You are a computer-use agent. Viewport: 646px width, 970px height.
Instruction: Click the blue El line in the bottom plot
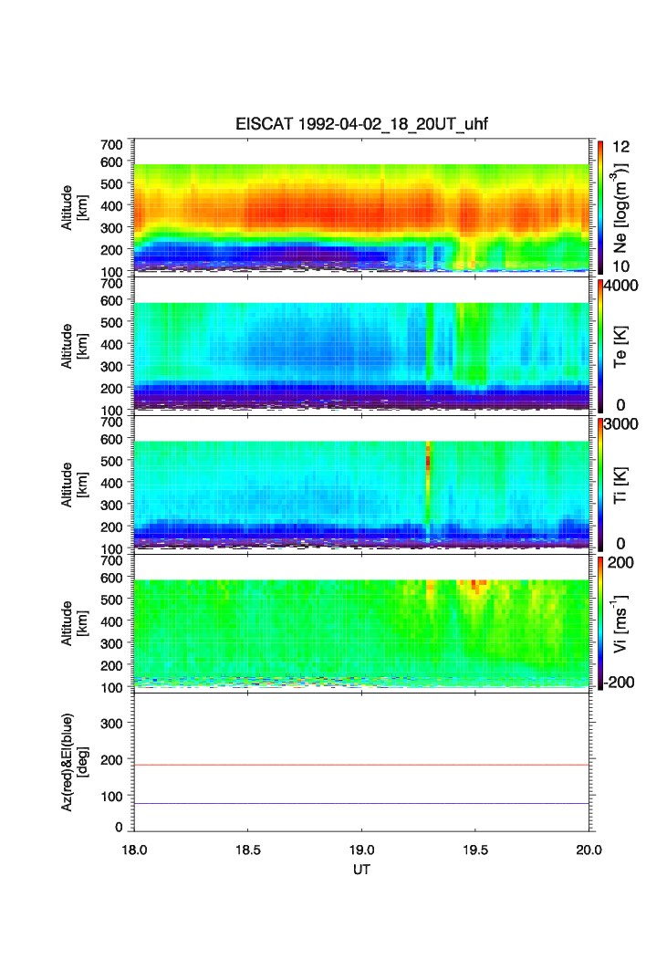click(x=361, y=804)
